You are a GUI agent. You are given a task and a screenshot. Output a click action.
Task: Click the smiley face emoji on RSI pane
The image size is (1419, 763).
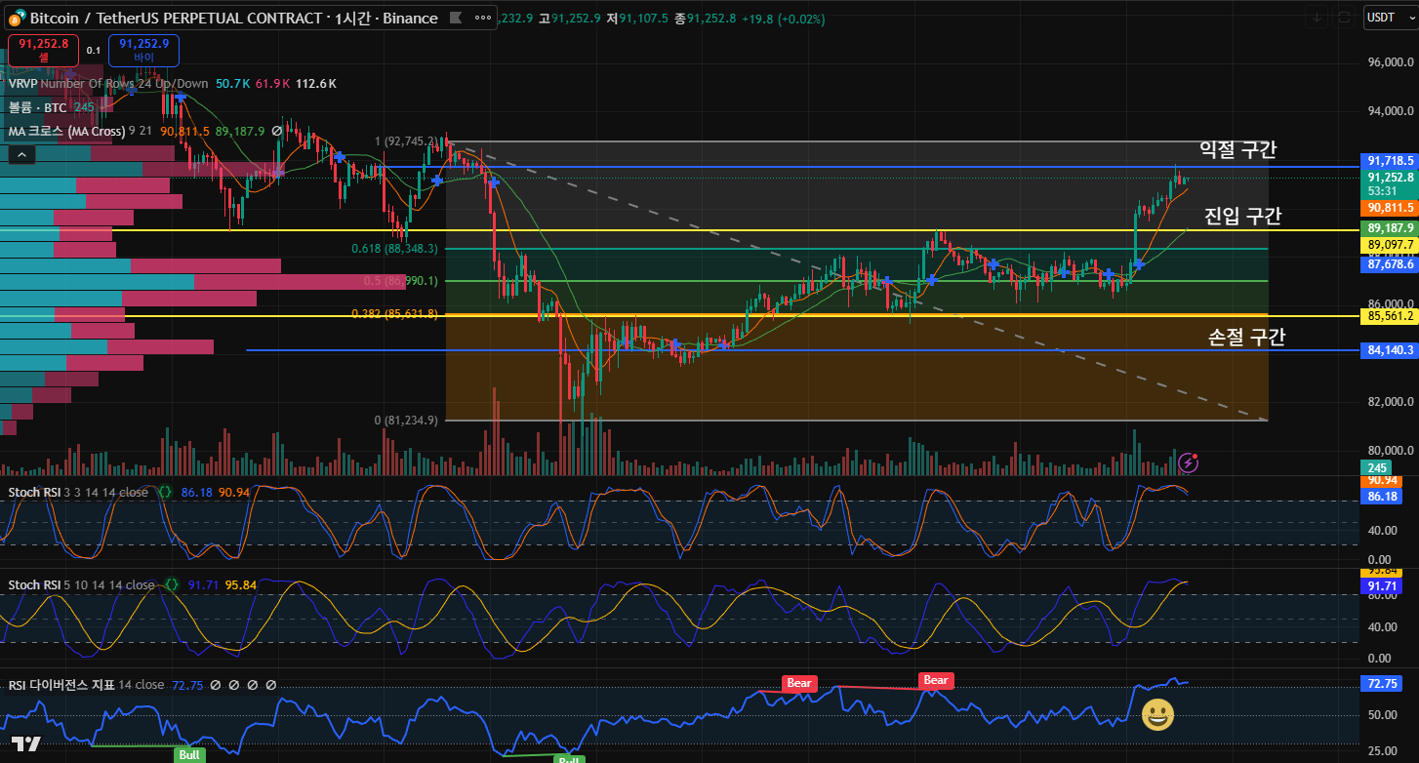[1157, 716]
